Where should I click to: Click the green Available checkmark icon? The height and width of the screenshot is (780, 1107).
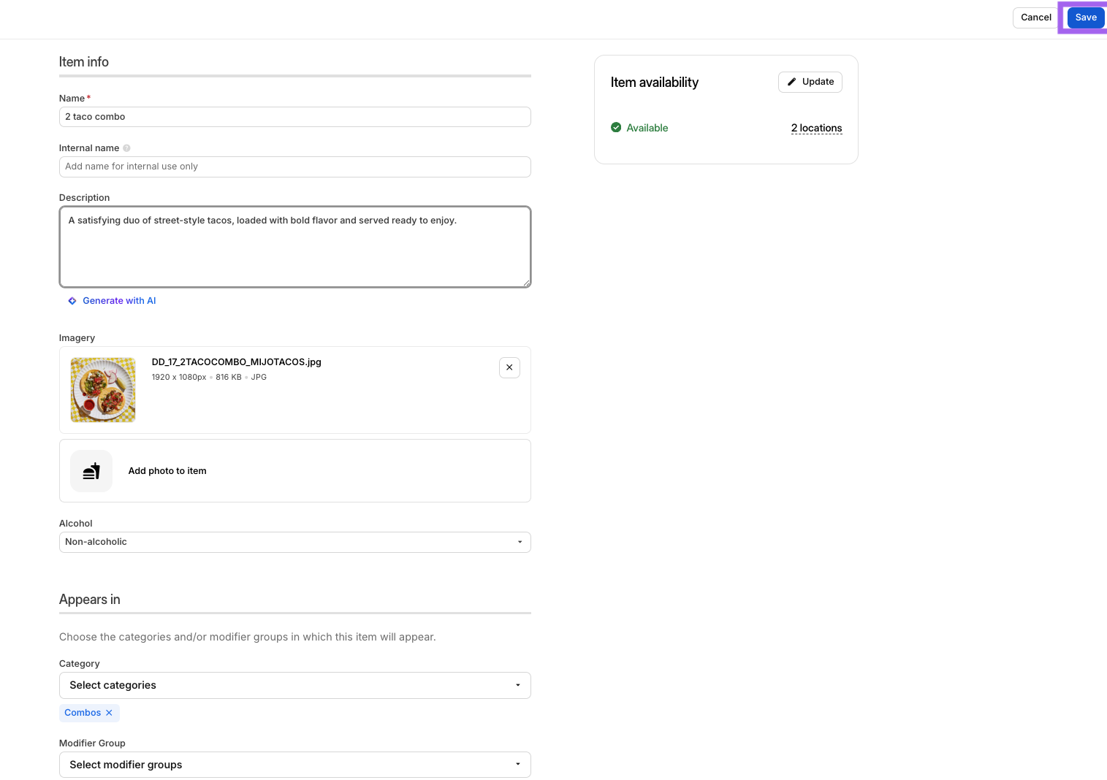coord(616,128)
